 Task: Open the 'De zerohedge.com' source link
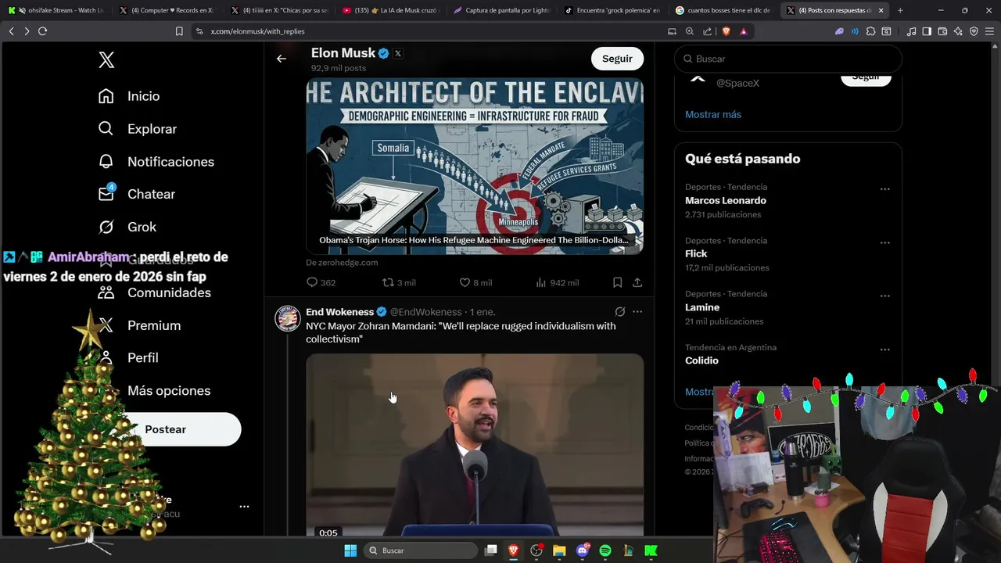click(342, 263)
